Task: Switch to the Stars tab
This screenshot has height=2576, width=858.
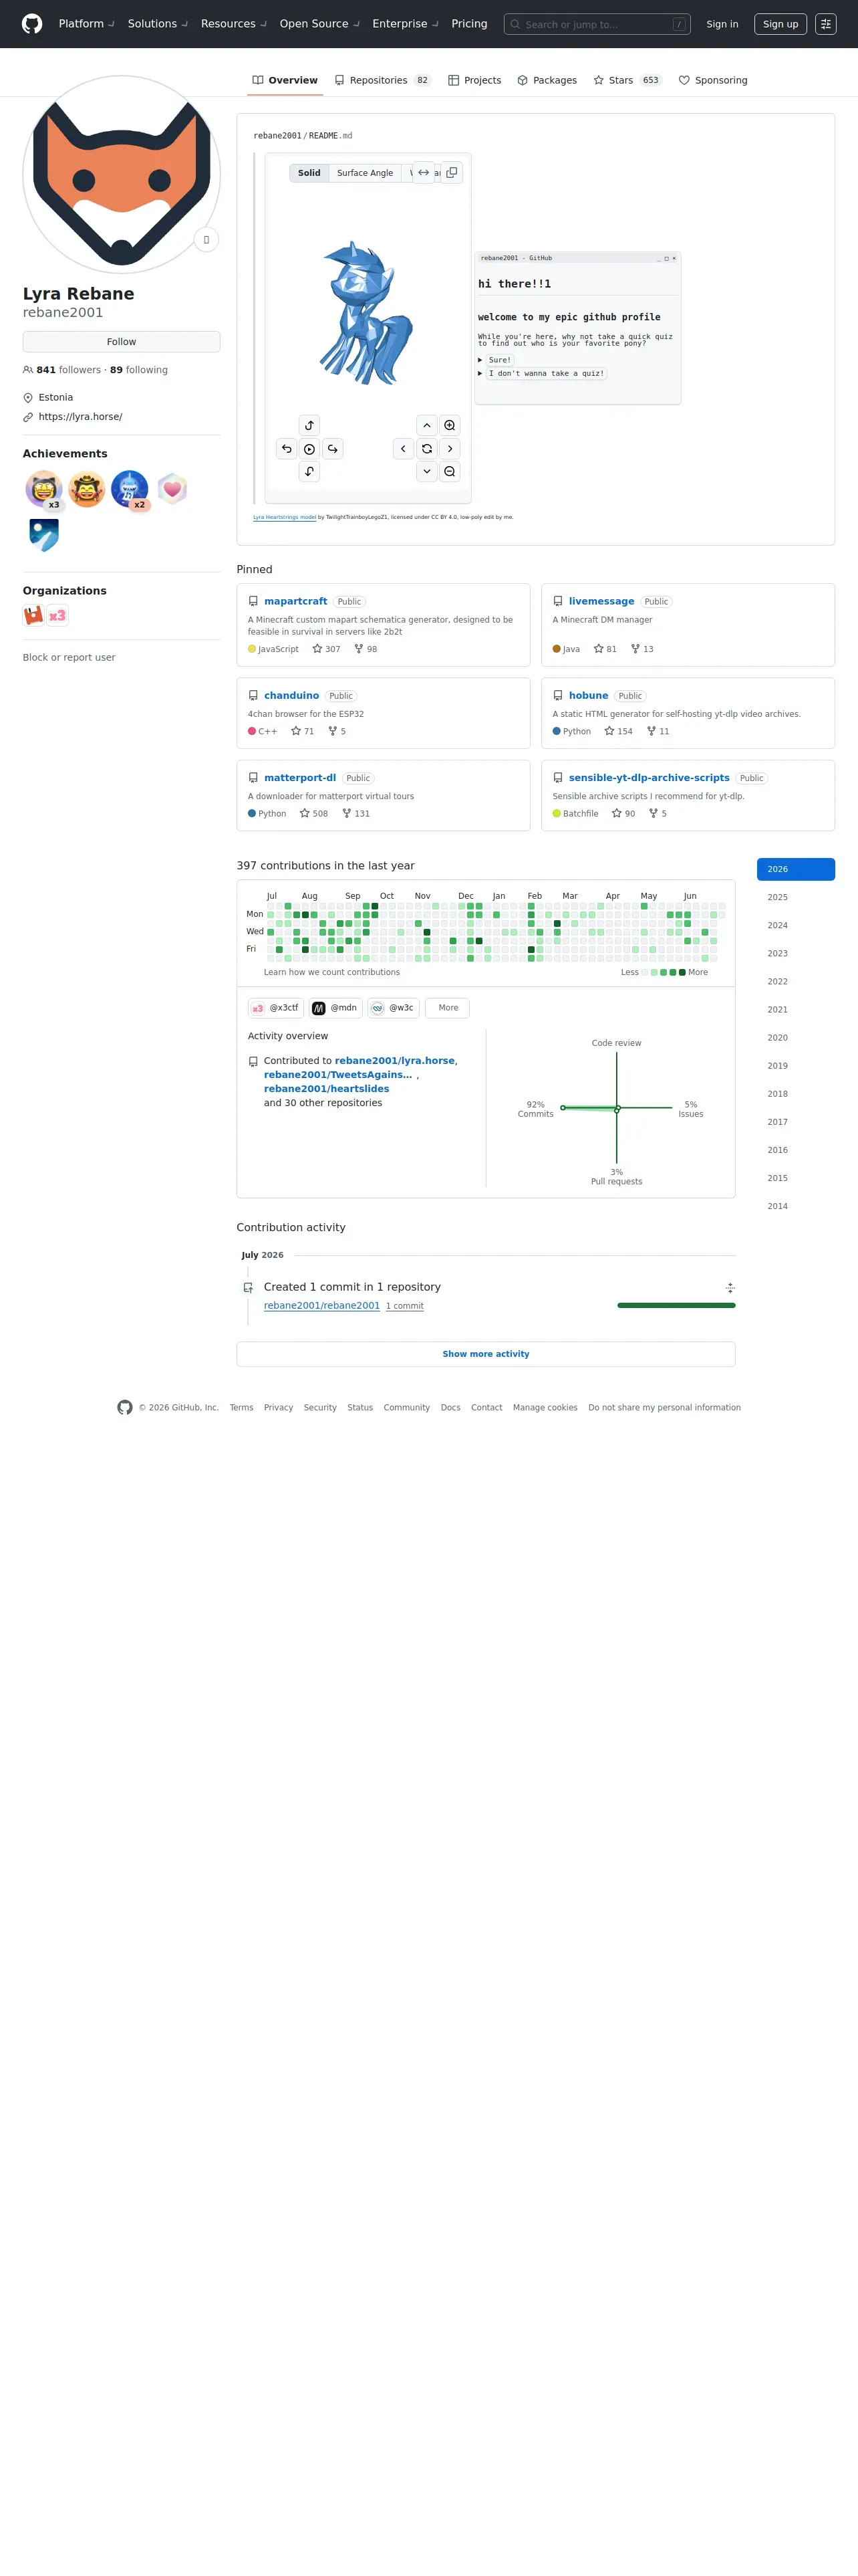Action: pyautogui.click(x=627, y=80)
